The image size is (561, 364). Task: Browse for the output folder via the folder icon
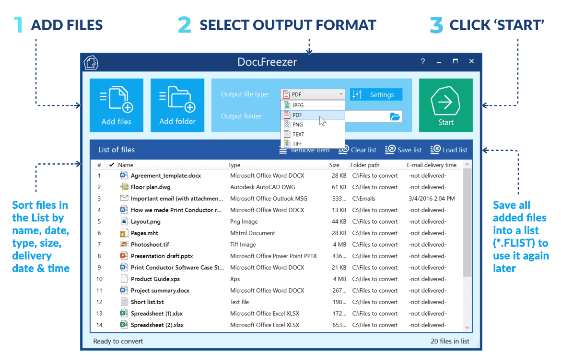[x=395, y=116]
